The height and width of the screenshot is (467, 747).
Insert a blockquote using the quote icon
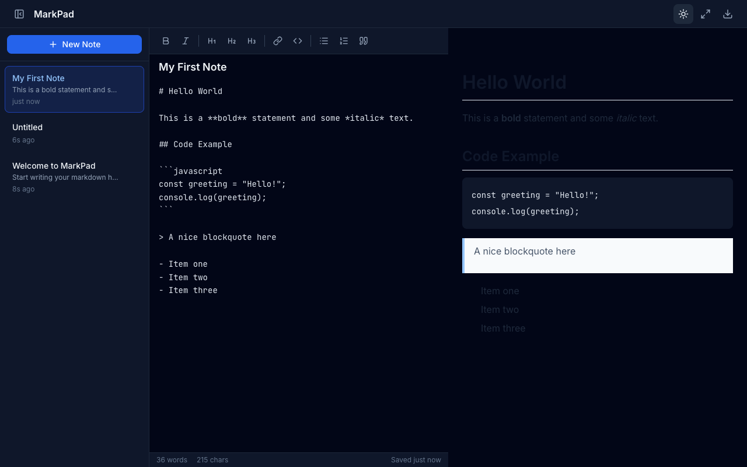[x=363, y=41]
